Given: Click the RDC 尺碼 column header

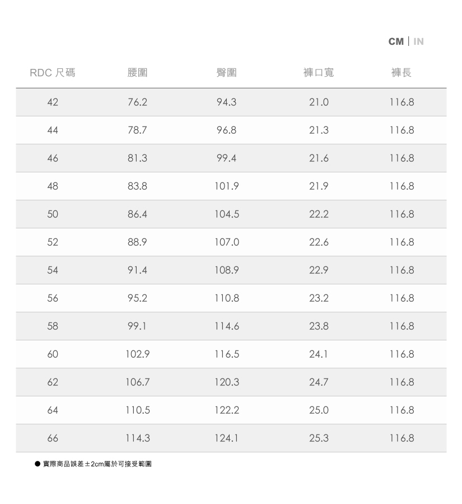Looking at the screenshot, I should coord(52,73).
